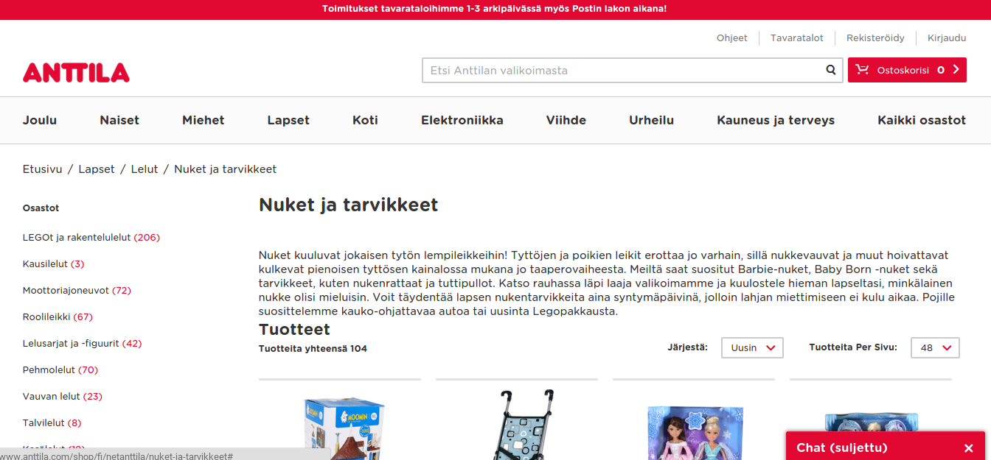This screenshot has width=991, height=460.
Task: Open the Urheilu menu
Action: tap(651, 120)
